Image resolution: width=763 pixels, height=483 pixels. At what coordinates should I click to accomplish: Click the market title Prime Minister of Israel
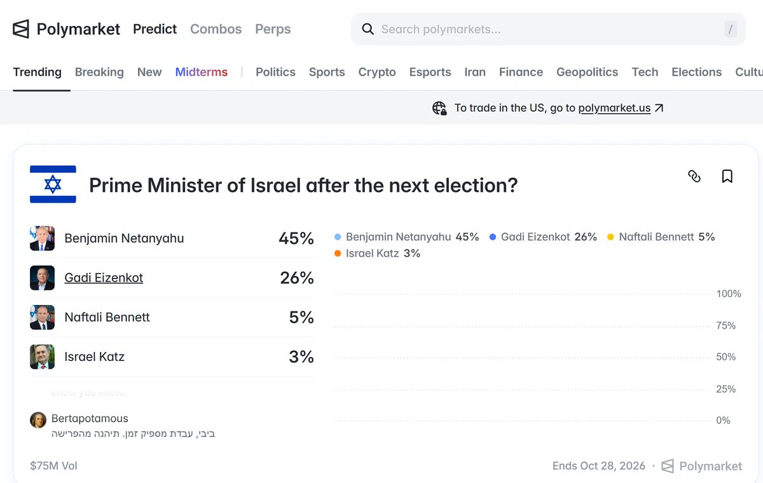pos(303,185)
